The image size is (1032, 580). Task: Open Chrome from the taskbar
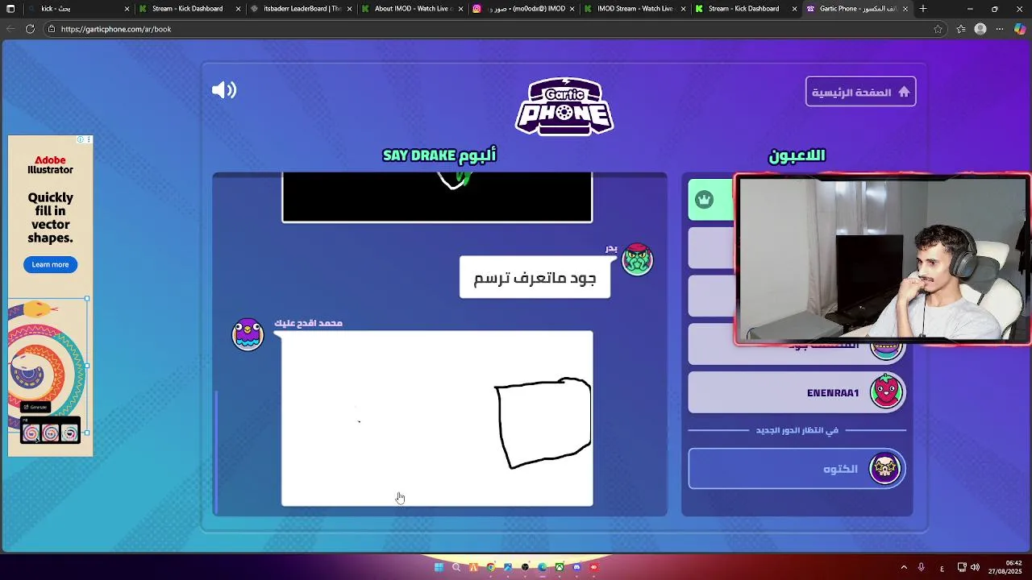pos(490,567)
